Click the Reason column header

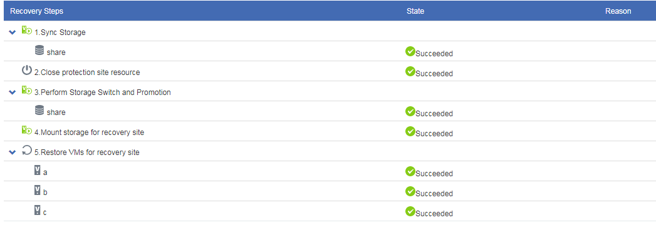618,11
